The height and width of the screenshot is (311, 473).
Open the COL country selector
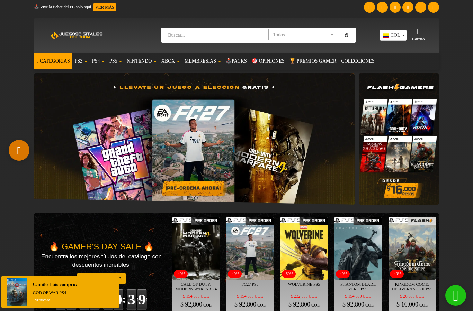393,35
